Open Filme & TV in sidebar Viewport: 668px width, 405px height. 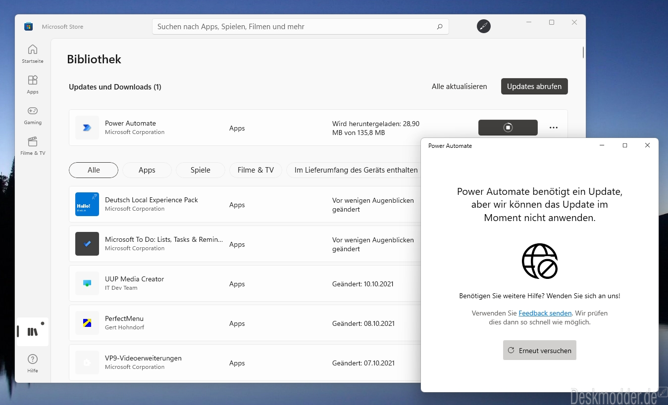pyautogui.click(x=33, y=146)
